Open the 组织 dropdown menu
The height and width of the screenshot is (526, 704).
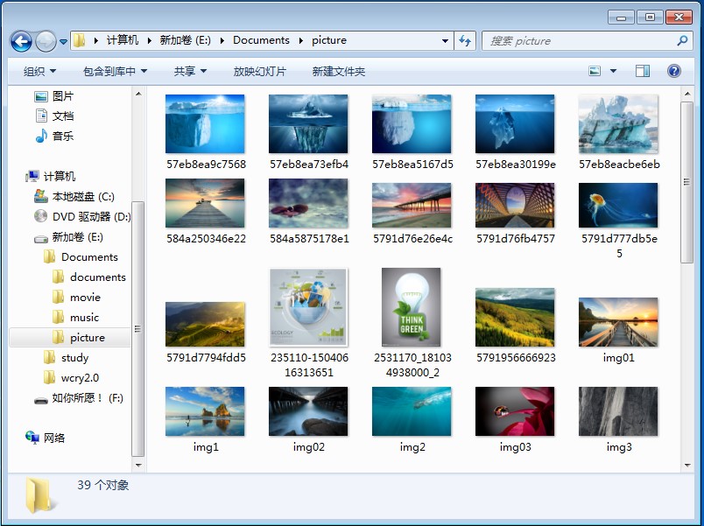click(x=39, y=71)
